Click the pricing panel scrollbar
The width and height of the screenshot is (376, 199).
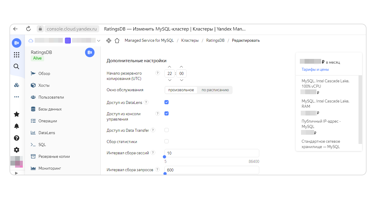[x=360, y=110]
